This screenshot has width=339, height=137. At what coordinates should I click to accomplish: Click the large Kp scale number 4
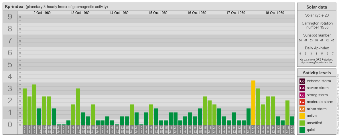(x=10, y=77)
